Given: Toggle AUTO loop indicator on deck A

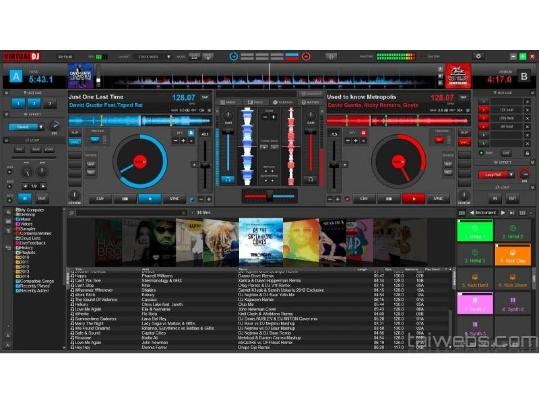Looking at the screenshot, I should coord(9,200).
